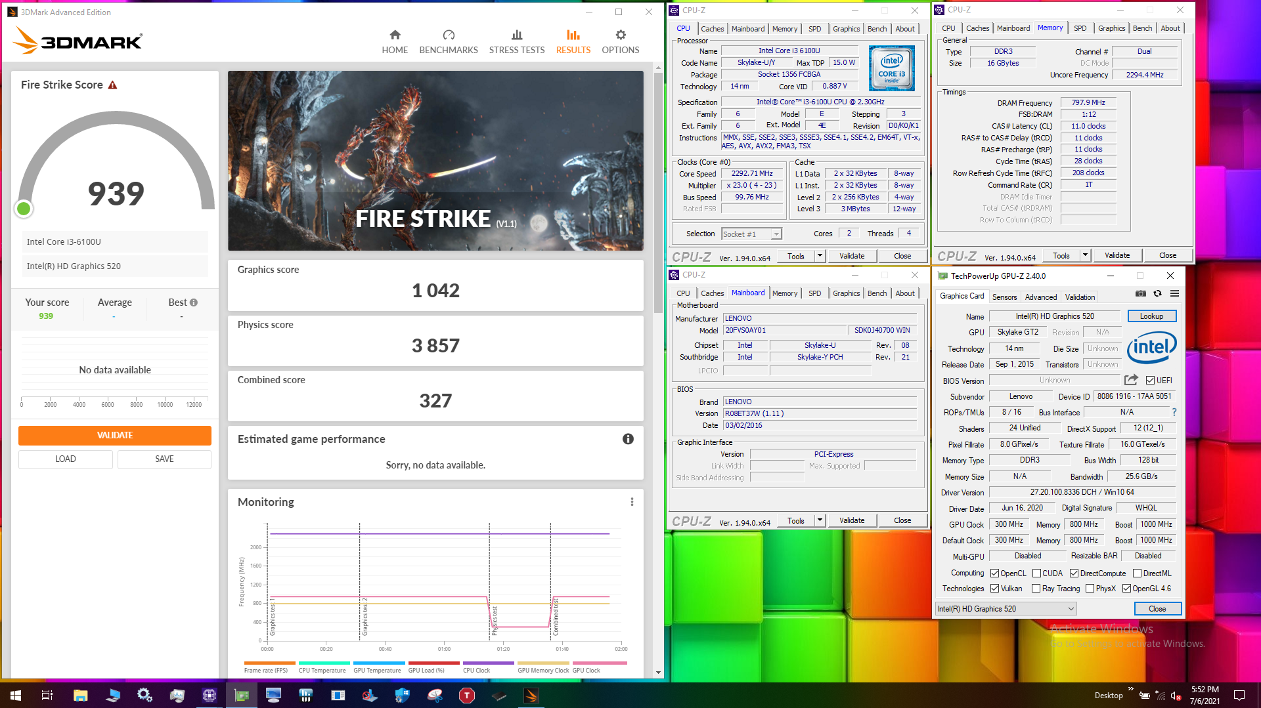Switch to Caches tab in the top-left CPU-Z window
Viewport: 1261px width, 708px height.
click(712, 29)
